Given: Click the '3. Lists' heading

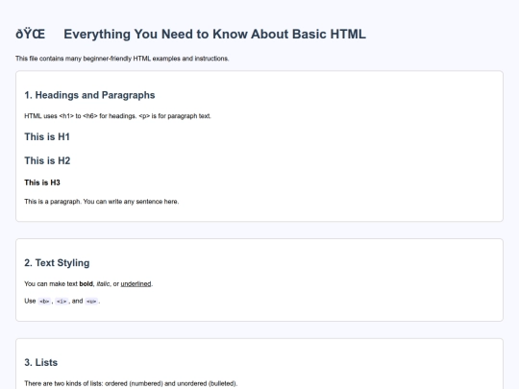Looking at the screenshot, I should pos(40,362).
